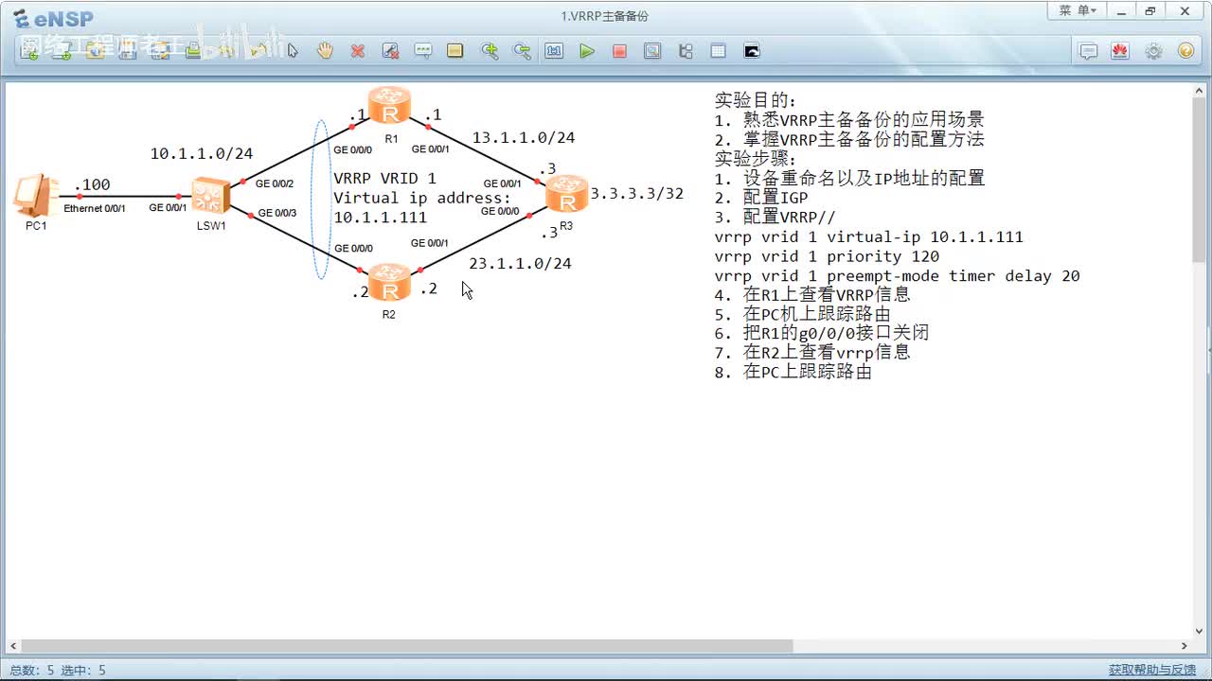Click the horizontal scrollbar thumb
This screenshot has height=681, width=1212.
(x=406, y=646)
